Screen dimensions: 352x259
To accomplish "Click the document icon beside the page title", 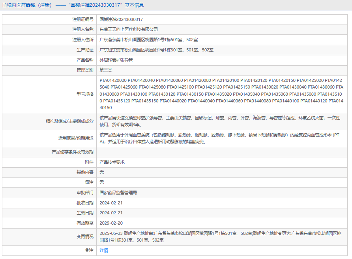I will [4, 5].
